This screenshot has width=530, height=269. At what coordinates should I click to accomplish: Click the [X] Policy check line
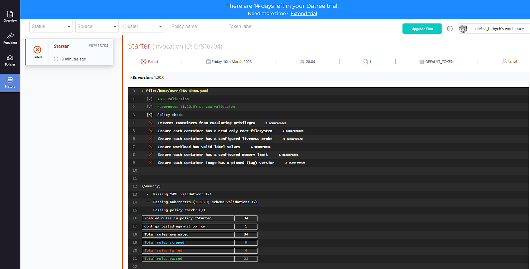point(164,115)
